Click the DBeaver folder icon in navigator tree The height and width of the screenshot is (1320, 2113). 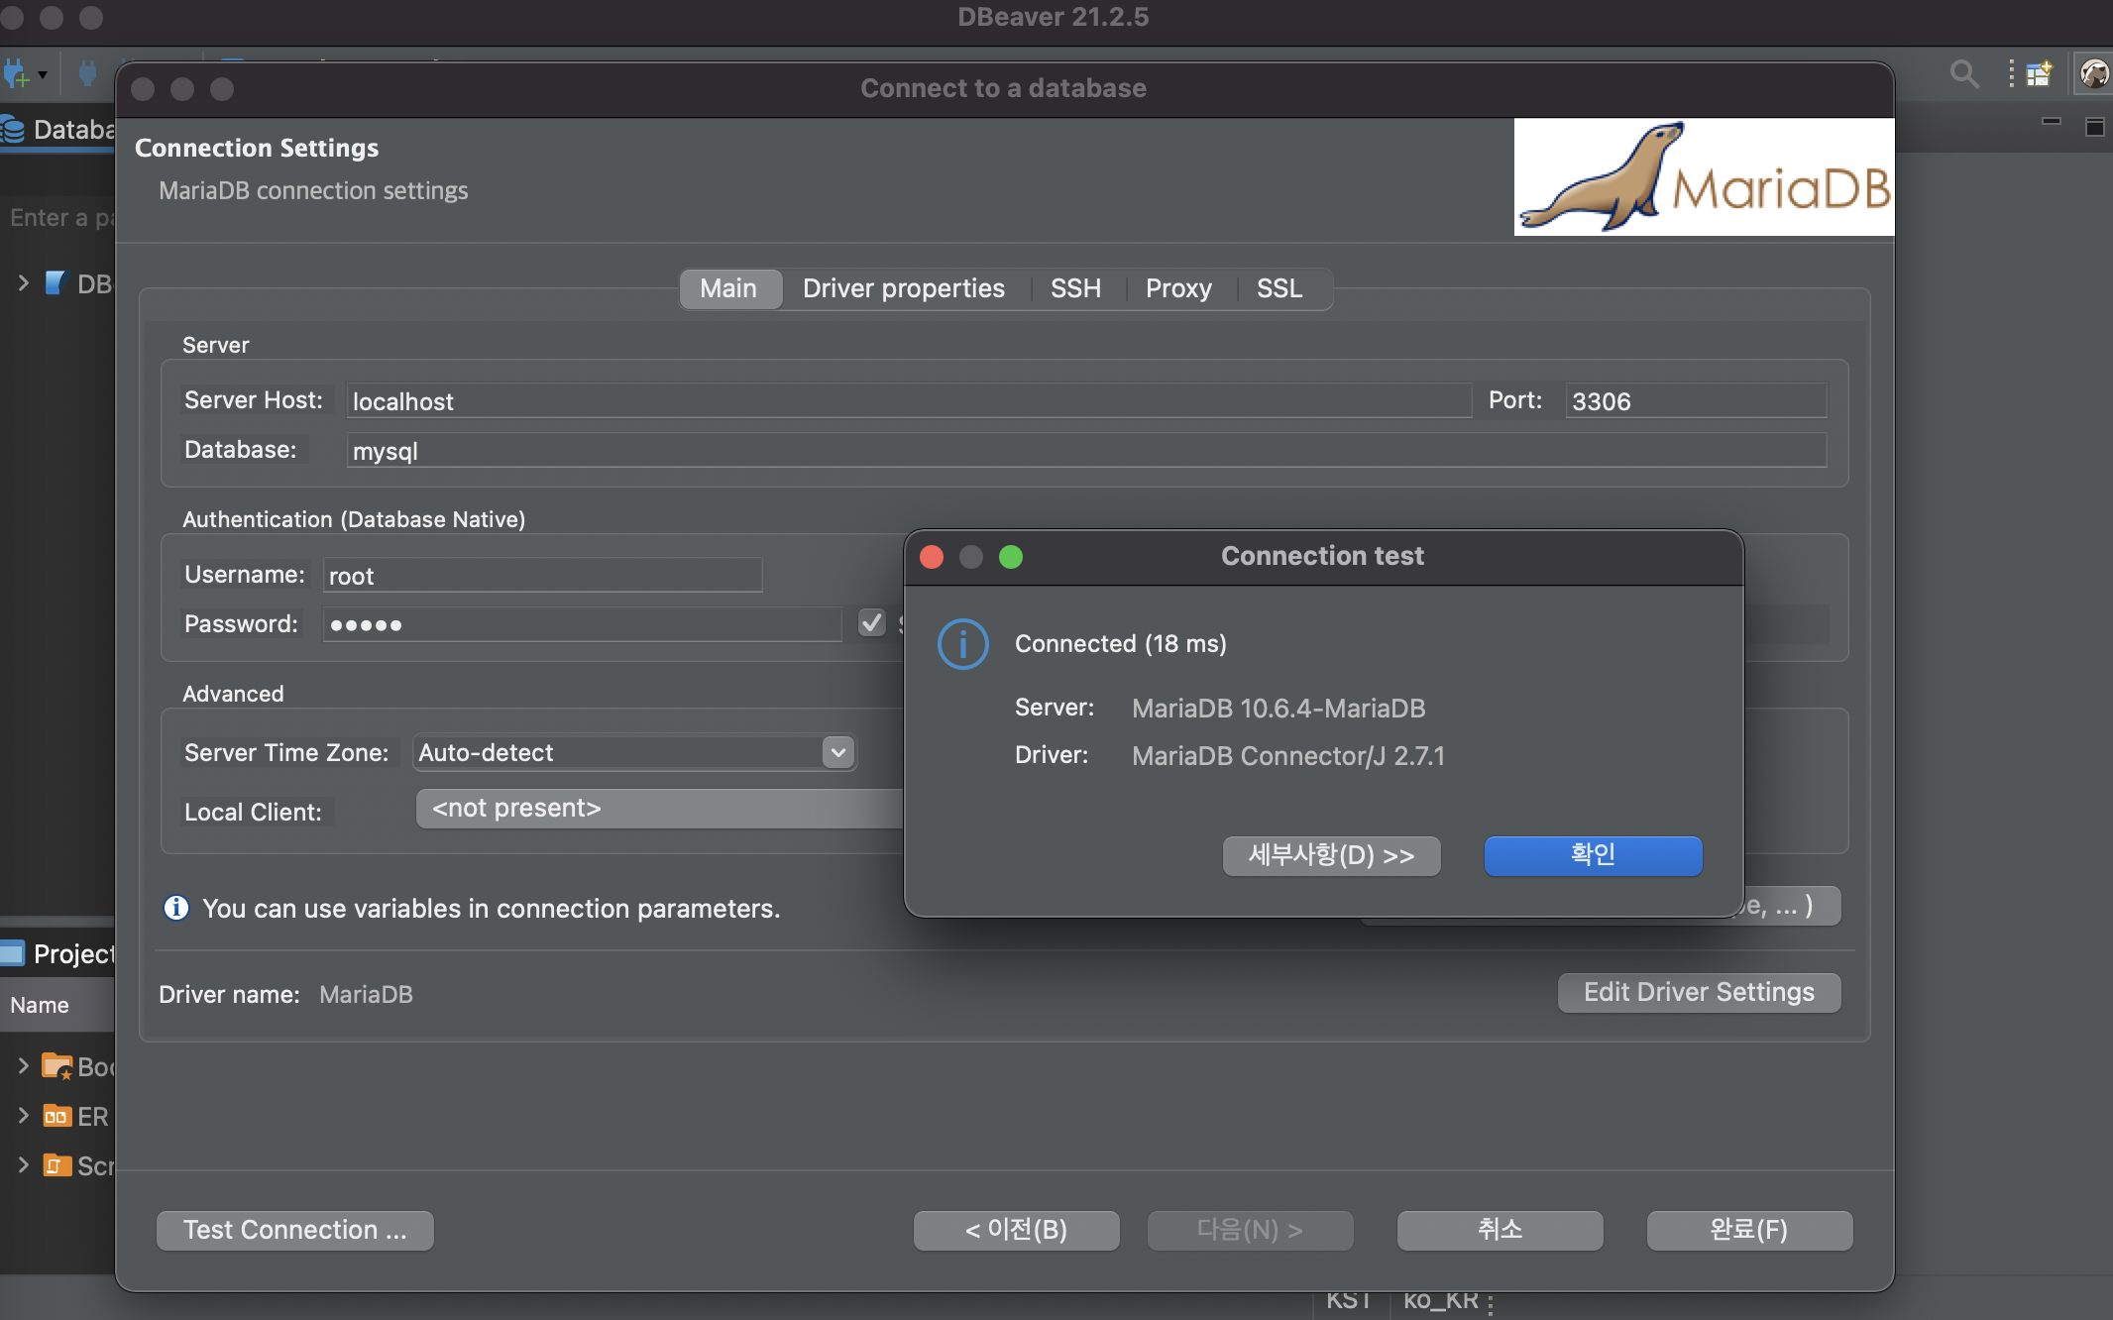56,283
